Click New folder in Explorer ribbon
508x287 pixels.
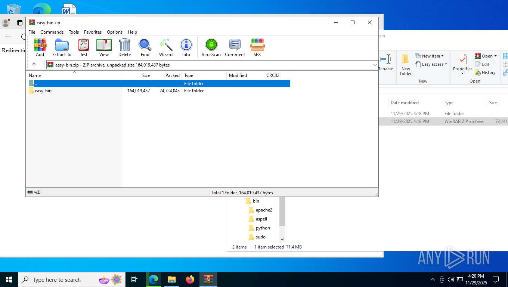406,65
